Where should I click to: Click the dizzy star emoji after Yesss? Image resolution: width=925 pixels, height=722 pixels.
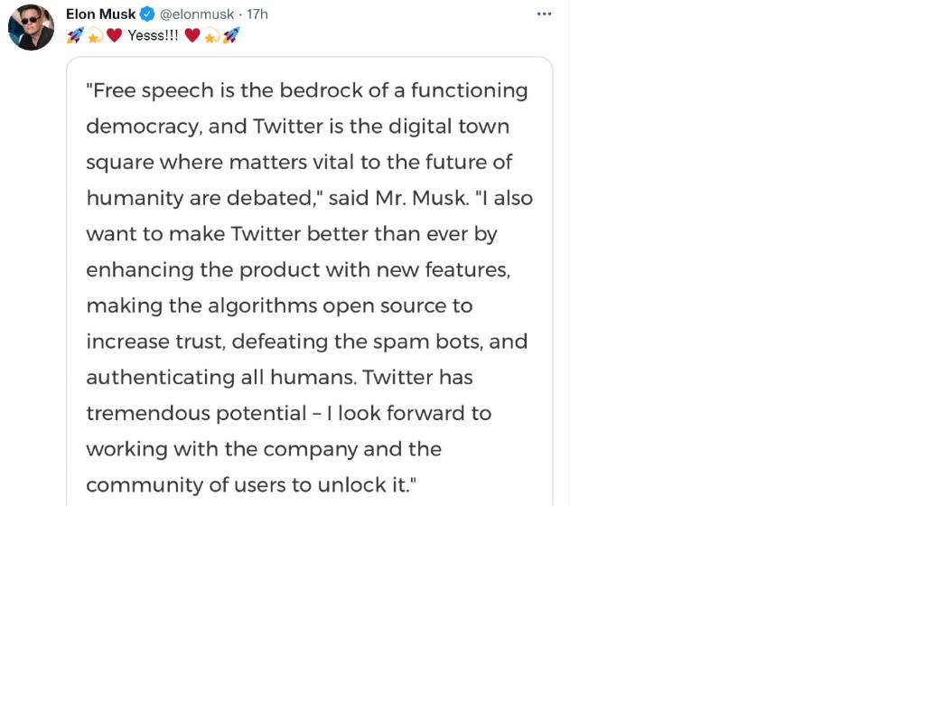211,35
